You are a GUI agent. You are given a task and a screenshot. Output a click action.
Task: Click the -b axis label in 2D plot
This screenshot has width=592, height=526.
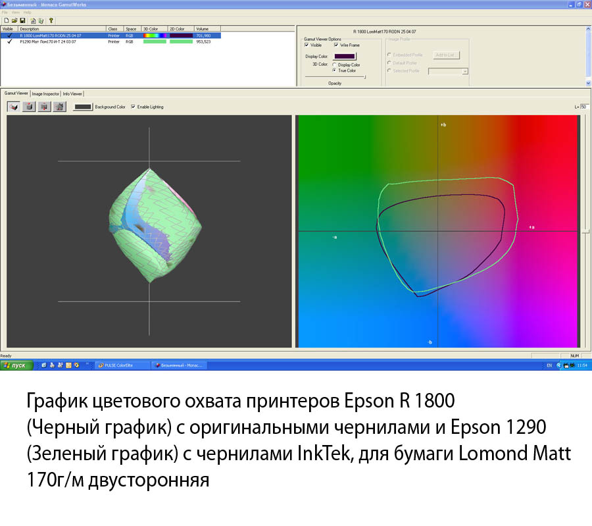[430, 342]
